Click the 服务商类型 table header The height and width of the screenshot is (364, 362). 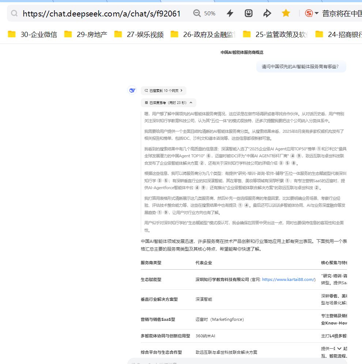pyautogui.click(x=151, y=263)
